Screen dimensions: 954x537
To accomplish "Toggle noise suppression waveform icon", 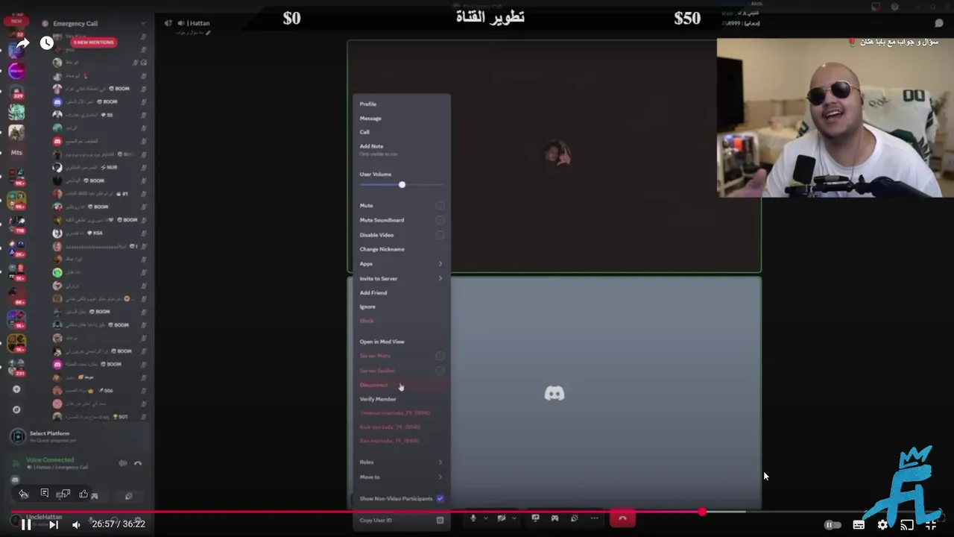I will click(123, 463).
